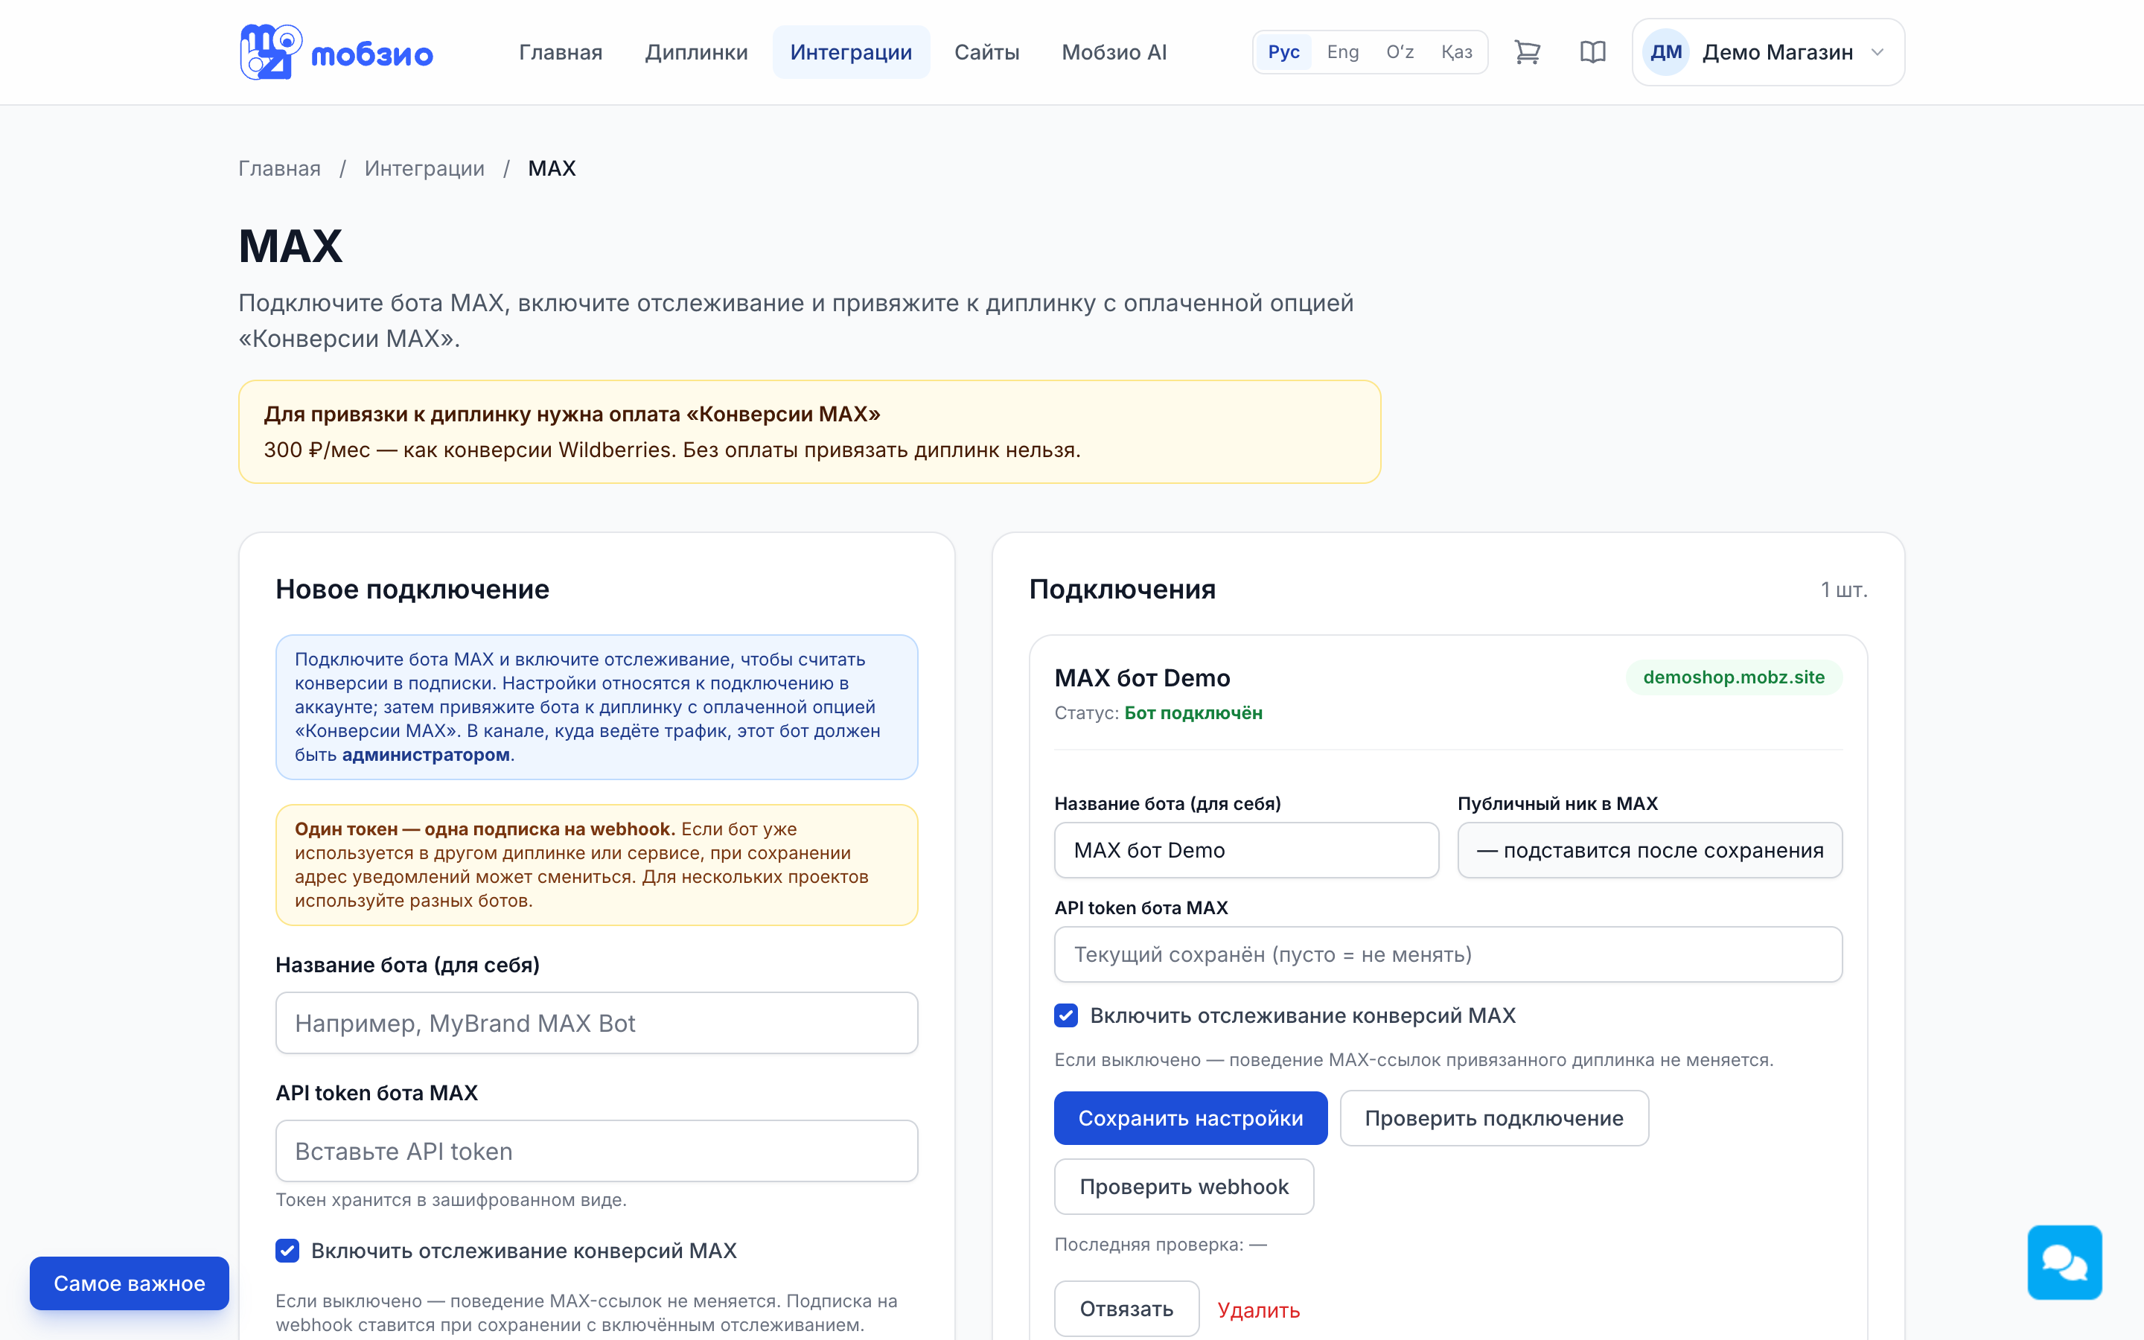Viewport: 2144px width, 1340px height.
Task: Open the Диплинки nav item
Action: [696, 52]
